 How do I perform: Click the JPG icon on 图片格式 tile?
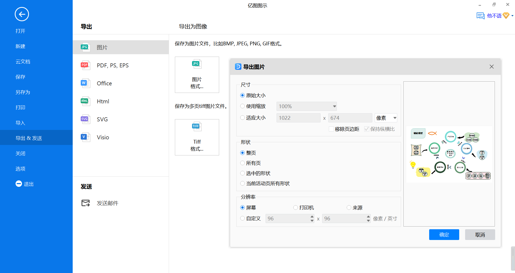click(x=197, y=64)
